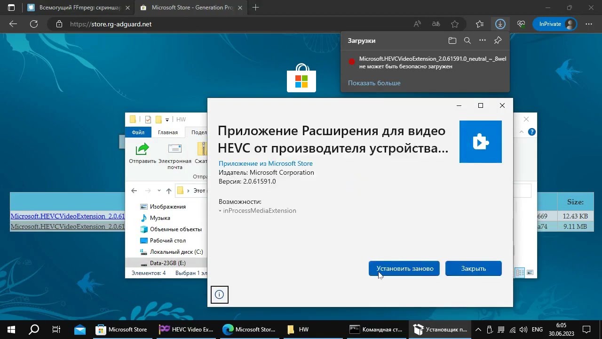Screen dimensions: 602x339
Task: Expand Explorer recent locations dropdown
Action: (159, 191)
